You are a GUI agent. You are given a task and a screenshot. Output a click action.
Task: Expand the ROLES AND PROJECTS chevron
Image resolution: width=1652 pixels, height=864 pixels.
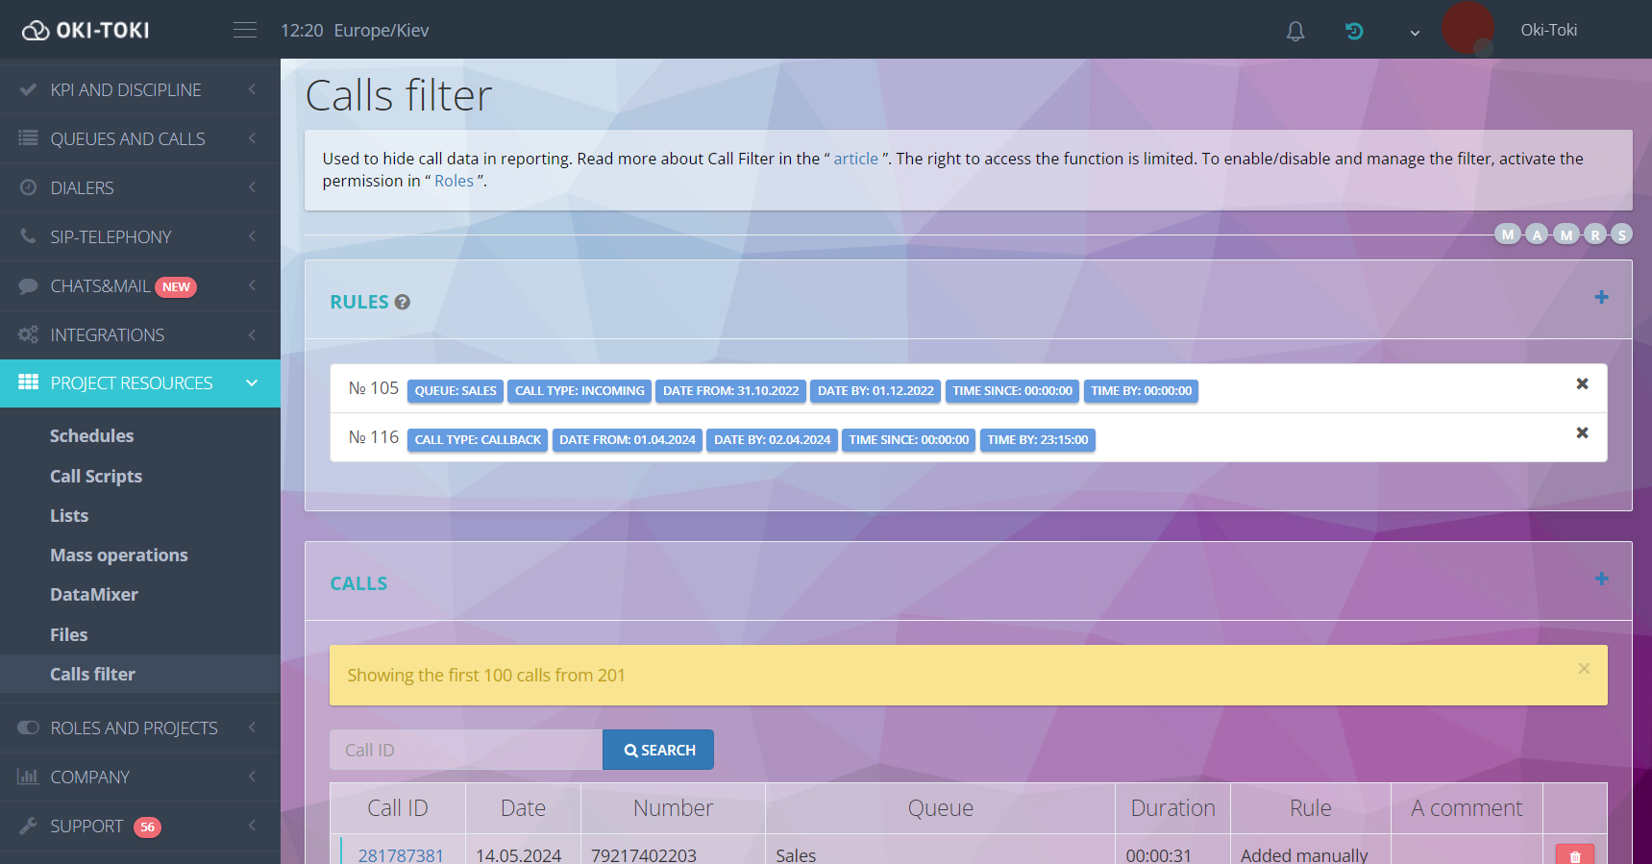click(252, 728)
